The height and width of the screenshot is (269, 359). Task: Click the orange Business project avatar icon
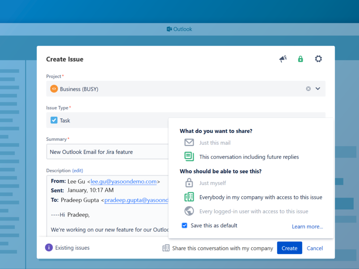pos(54,89)
